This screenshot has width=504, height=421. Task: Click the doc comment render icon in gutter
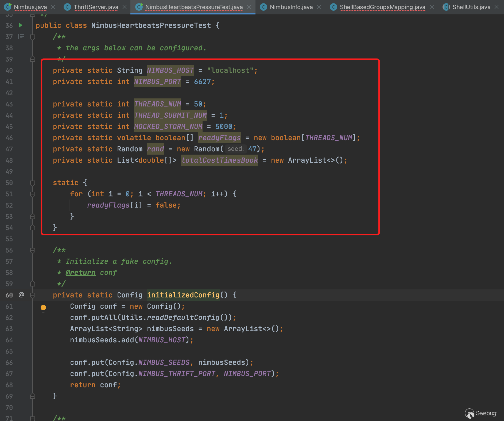(x=21, y=36)
